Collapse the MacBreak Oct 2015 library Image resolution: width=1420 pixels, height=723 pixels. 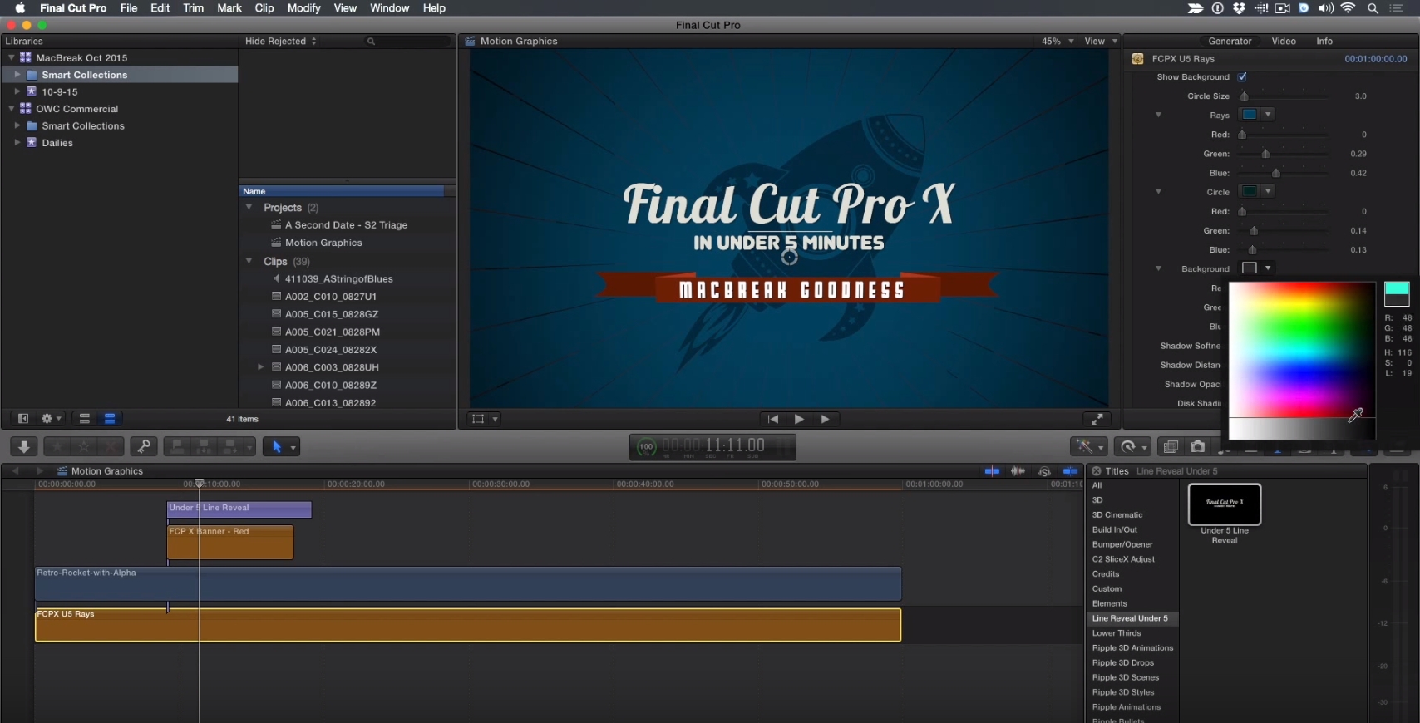pos(11,57)
